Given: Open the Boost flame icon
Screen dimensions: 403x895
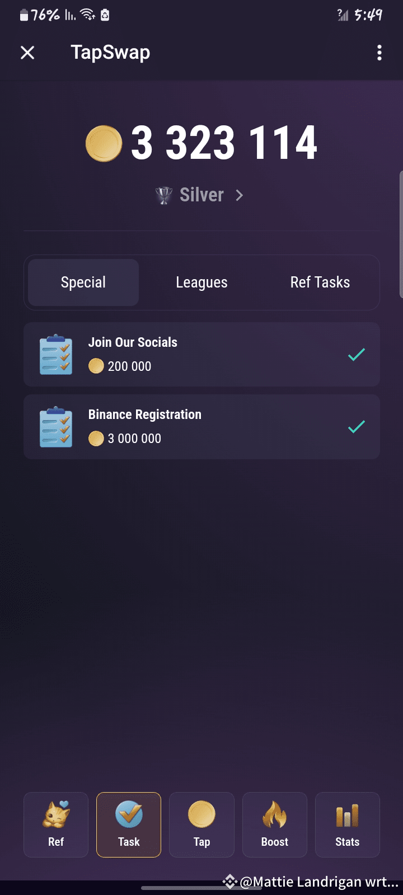Looking at the screenshot, I should [274, 814].
